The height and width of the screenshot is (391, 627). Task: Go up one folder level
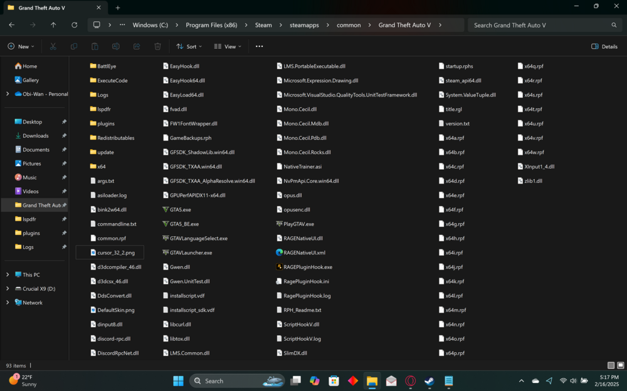(53, 25)
